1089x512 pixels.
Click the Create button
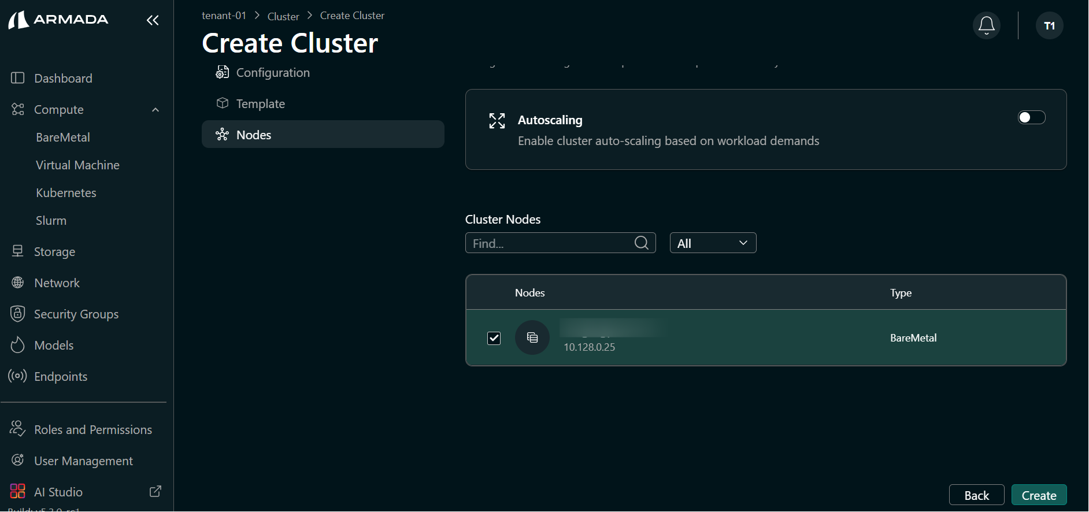(1039, 495)
